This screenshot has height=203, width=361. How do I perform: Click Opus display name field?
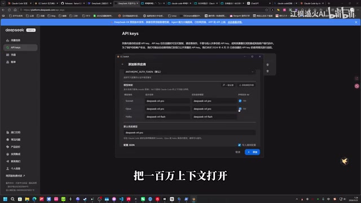(x=167, y=109)
